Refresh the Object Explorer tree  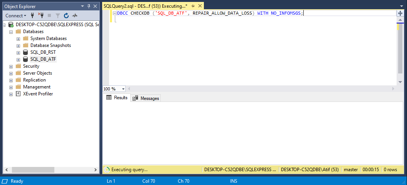coord(66,15)
